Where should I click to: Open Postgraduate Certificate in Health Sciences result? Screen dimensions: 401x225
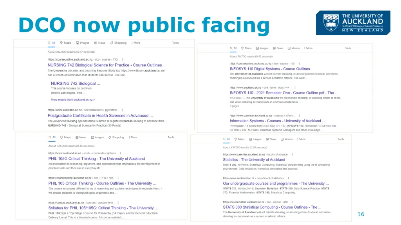tap(100, 116)
